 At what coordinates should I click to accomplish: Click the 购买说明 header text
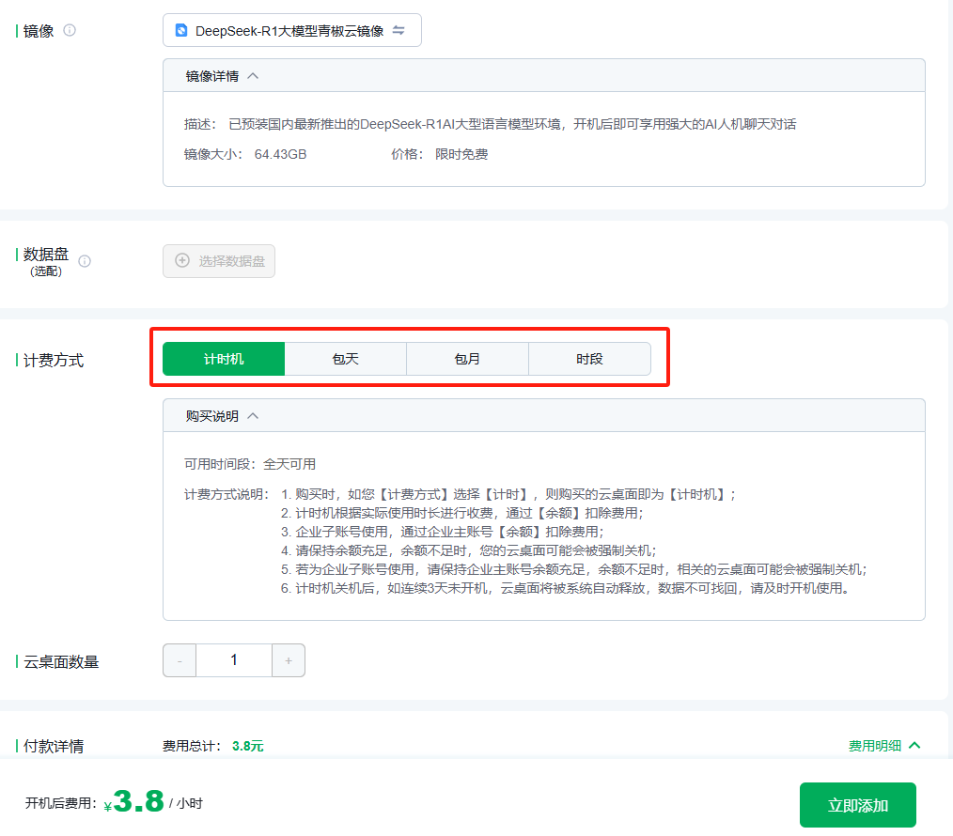pyautogui.click(x=212, y=416)
